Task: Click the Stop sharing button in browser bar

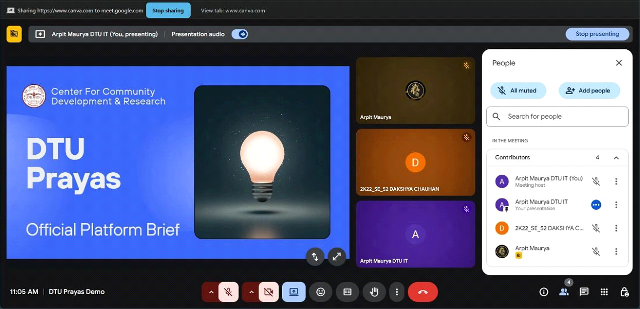Action: point(168,10)
